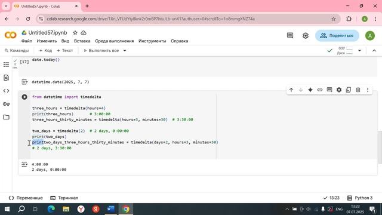Open the account avatar in Colab header
382x215 pixels.
coord(370,36)
